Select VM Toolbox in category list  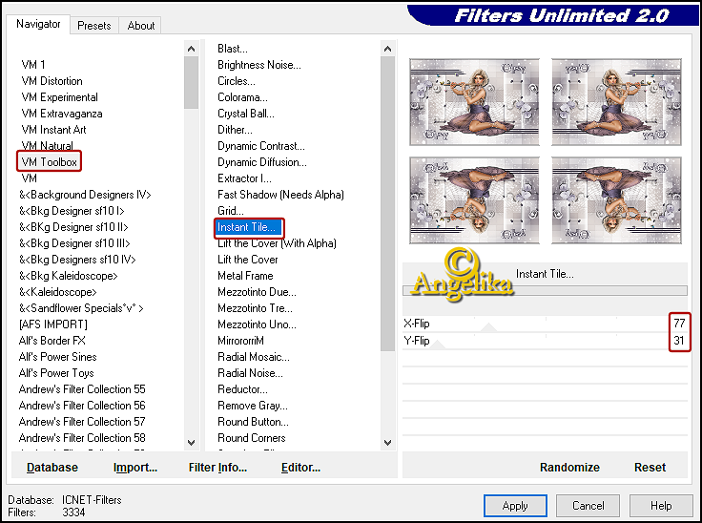click(49, 162)
